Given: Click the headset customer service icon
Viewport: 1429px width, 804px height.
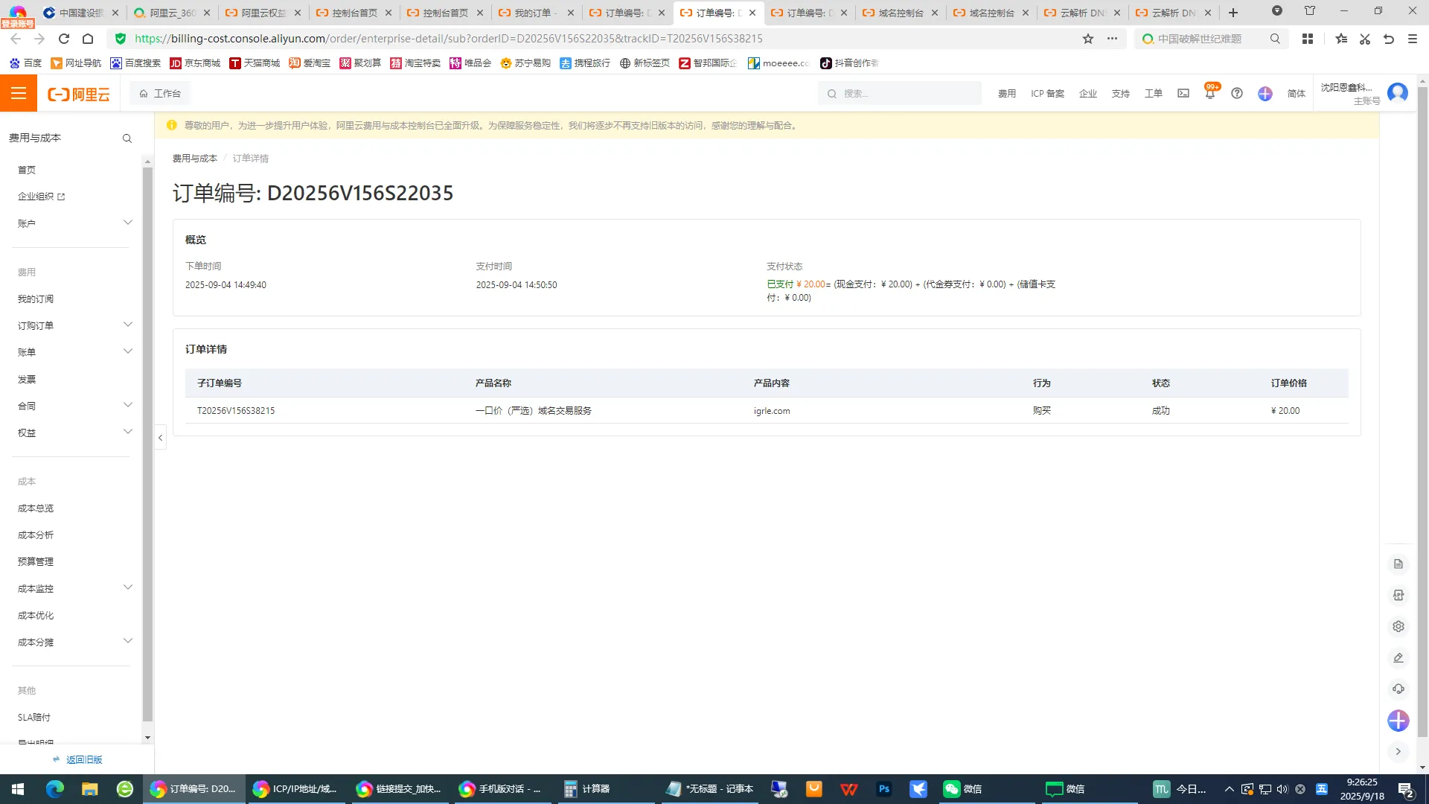Looking at the screenshot, I should click(x=1398, y=689).
